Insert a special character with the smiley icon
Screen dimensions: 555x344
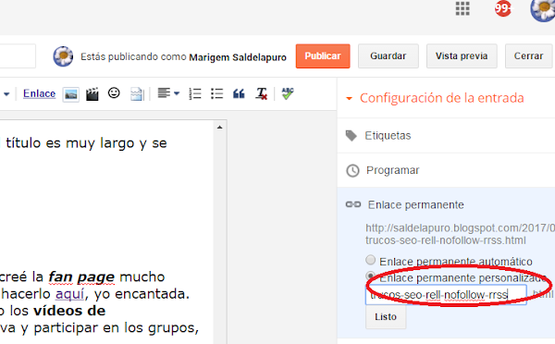click(x=114, y=93)
